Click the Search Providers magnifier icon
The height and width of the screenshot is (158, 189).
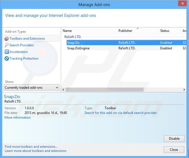(7, 45)
